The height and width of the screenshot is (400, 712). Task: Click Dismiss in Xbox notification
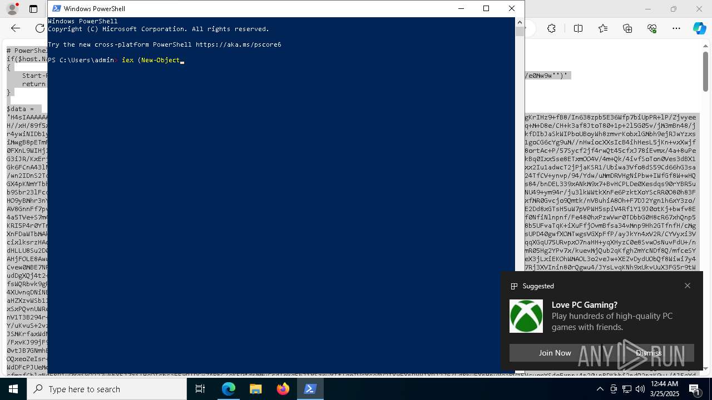tap(649, 353)
